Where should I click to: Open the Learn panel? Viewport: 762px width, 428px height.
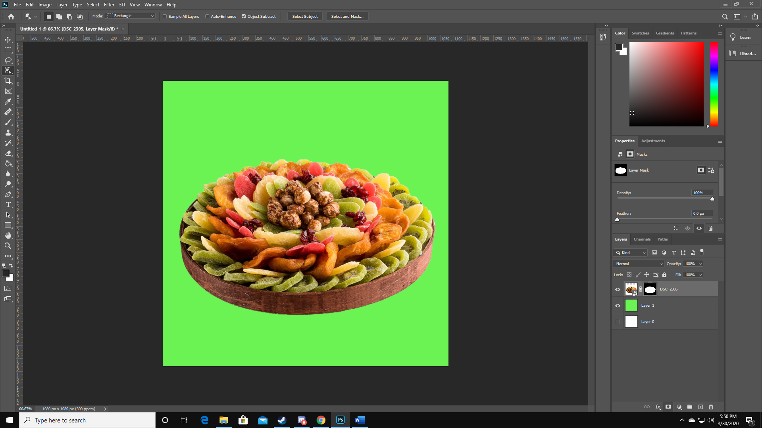click(741, 38)
